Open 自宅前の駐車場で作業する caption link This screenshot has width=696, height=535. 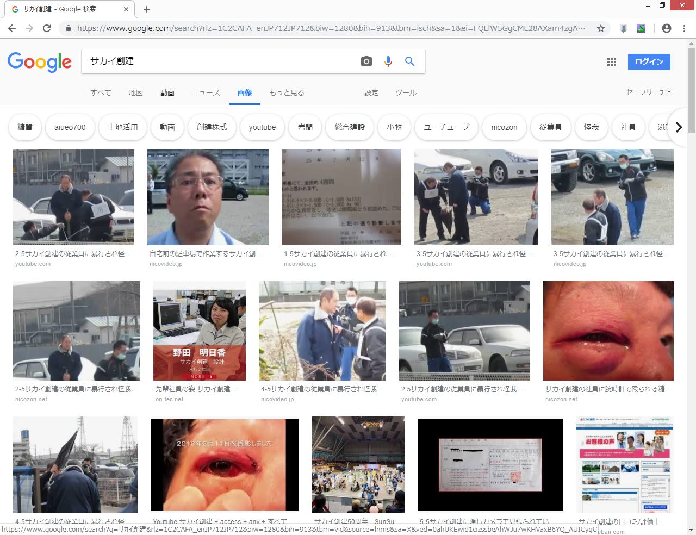tap(206, 253)
